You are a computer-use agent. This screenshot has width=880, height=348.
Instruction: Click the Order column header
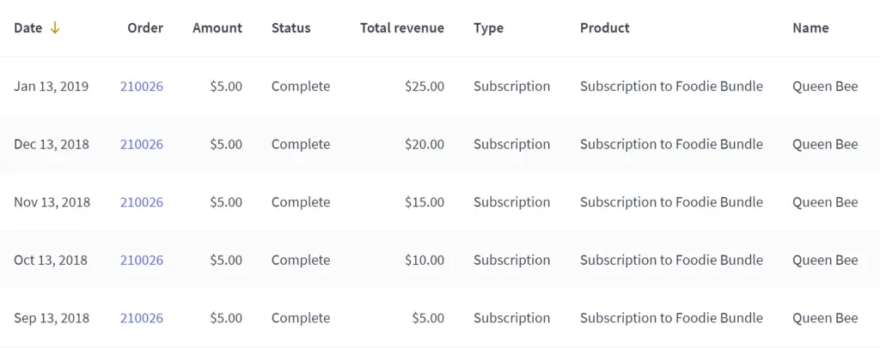(x=145, y=28)
